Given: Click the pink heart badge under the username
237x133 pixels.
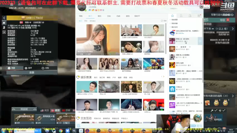Looking at the screenshot, I should 101,10.
